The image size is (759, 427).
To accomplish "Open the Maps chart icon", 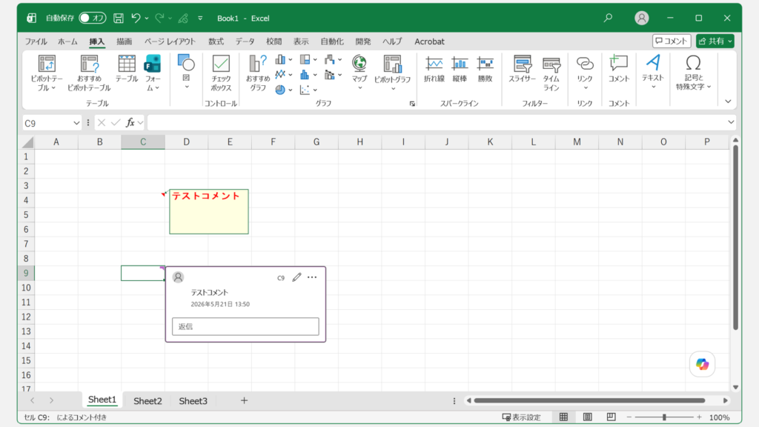I will (359, 64).
